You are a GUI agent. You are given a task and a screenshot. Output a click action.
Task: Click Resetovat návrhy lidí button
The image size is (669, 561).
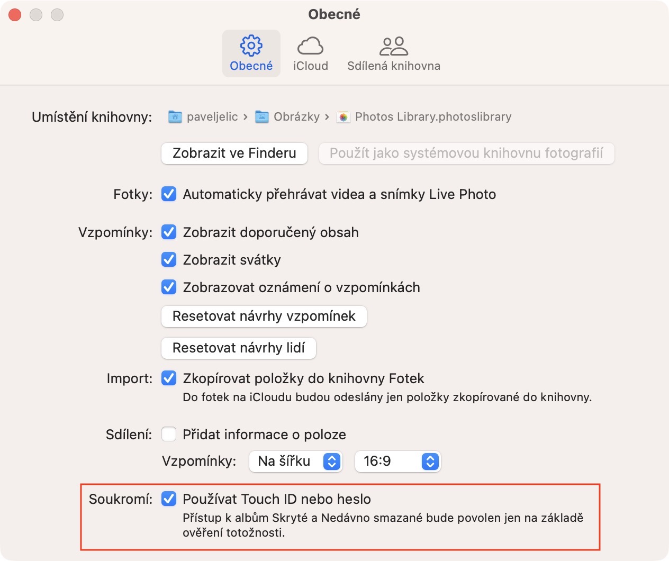click(x=239, y=348)
